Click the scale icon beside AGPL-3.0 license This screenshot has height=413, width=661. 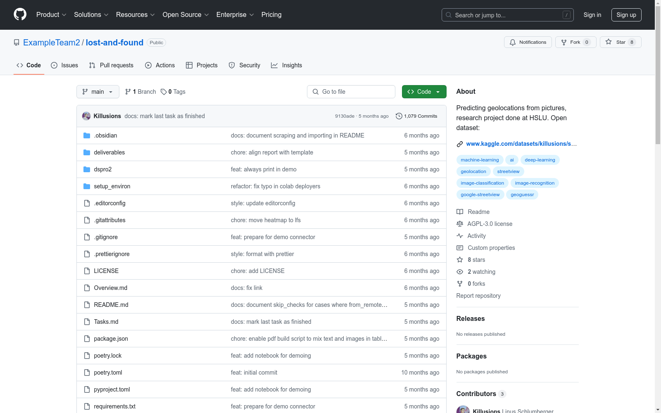(460, 224)
